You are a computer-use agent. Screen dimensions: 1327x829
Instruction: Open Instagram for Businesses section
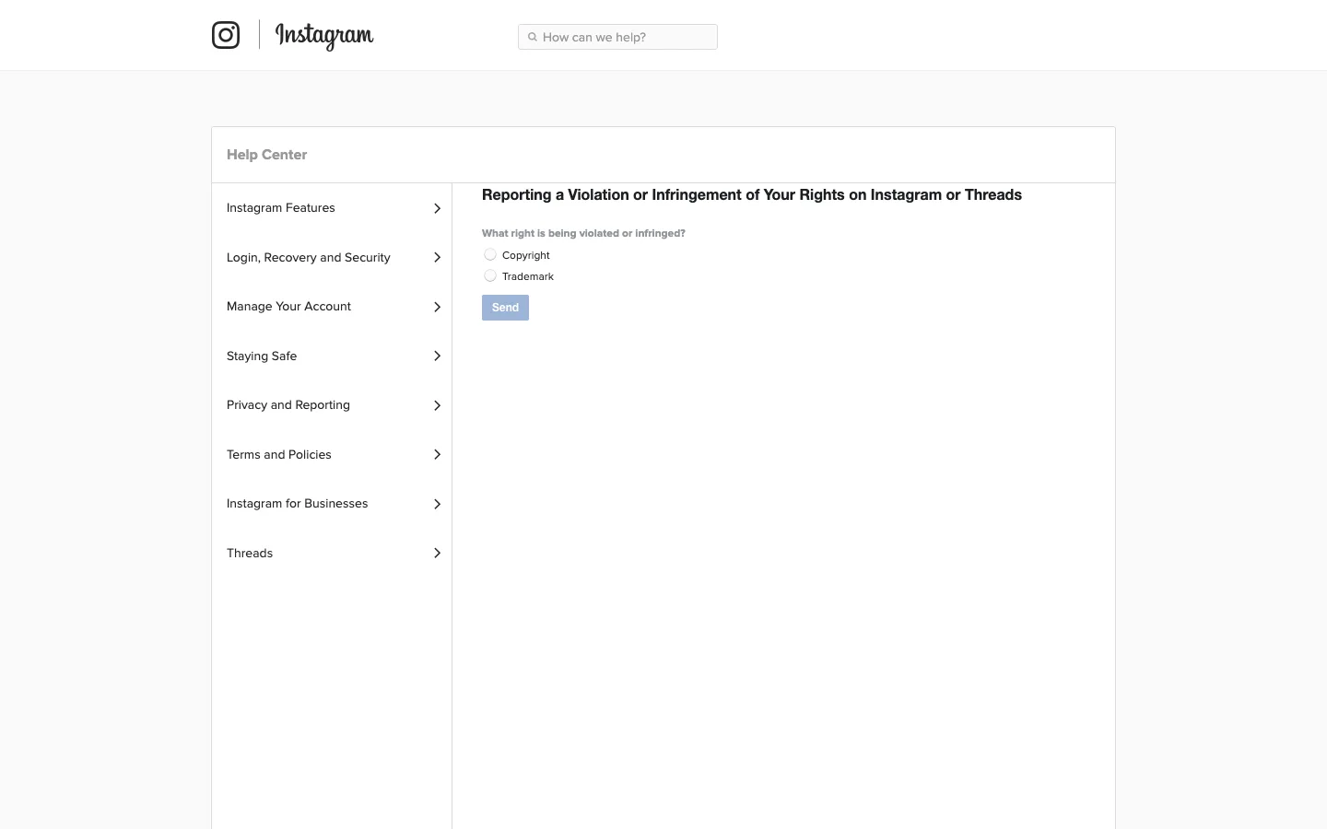(332, 504)
